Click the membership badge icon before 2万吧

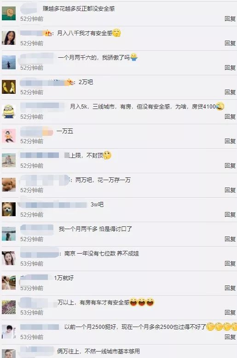(x=70, y=82)
